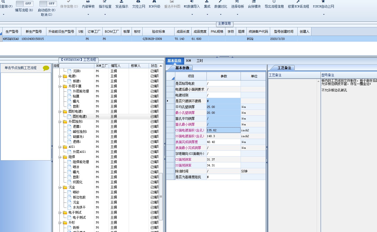Click the flow tree scrollbar up arrow
Viewport: 377px width, 232px height.
(x=161, y=66)
